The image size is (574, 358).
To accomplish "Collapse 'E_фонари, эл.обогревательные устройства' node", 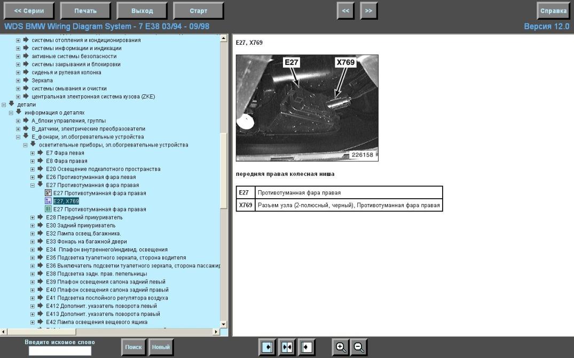I will click(18, 137).
